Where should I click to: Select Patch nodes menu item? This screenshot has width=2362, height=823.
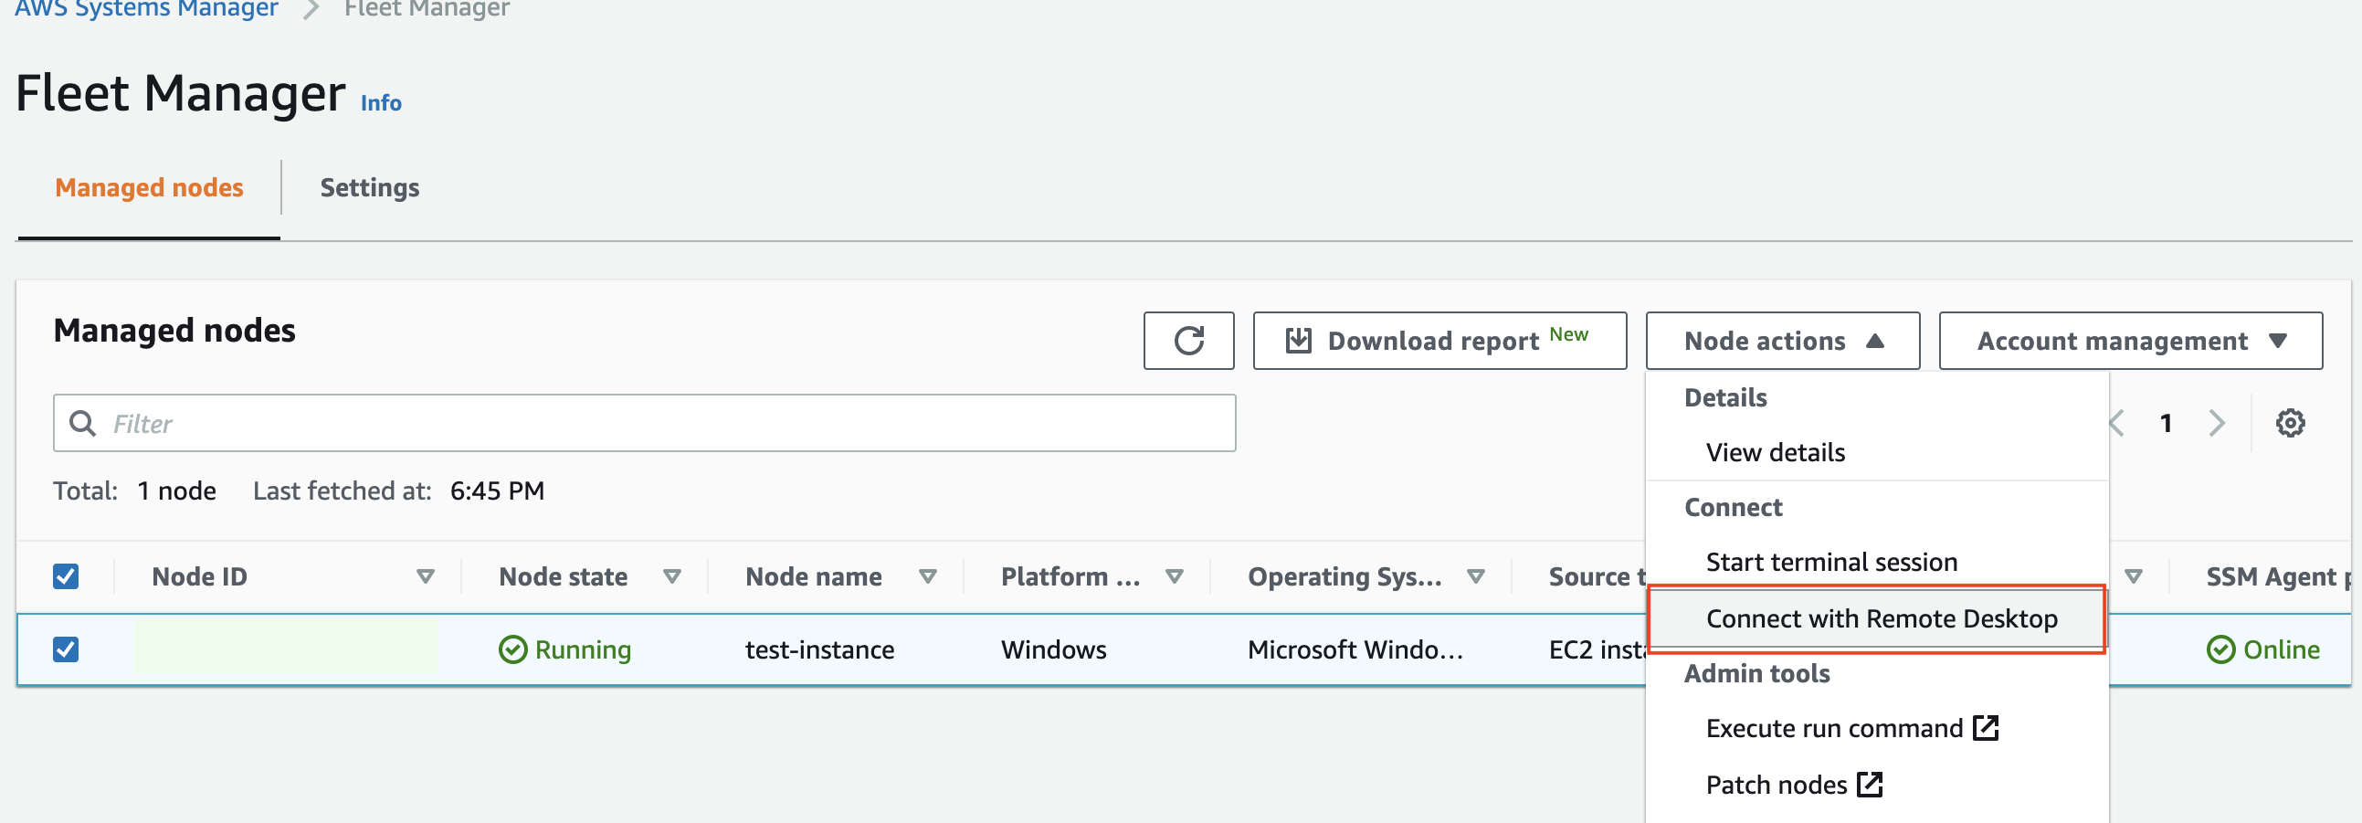[x=1794, y=785]
